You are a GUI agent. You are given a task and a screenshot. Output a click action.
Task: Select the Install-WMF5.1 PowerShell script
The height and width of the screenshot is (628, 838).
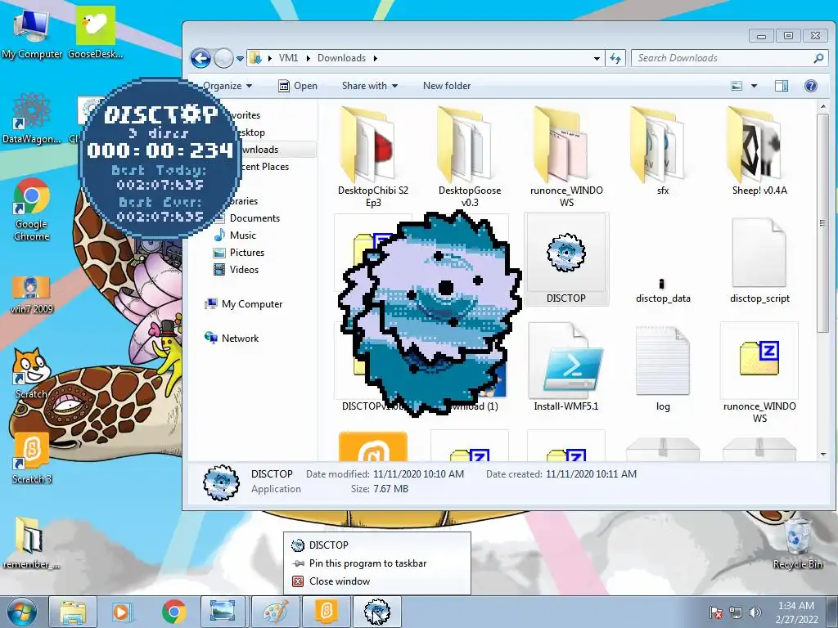[x=566, y=367]
